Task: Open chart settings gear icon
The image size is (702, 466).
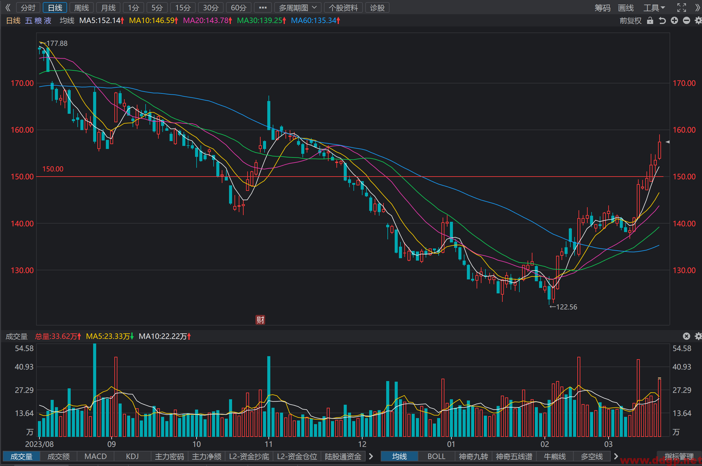Action: 698,21
